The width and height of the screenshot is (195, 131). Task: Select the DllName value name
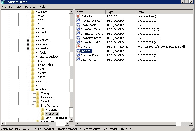coord(86,47)
